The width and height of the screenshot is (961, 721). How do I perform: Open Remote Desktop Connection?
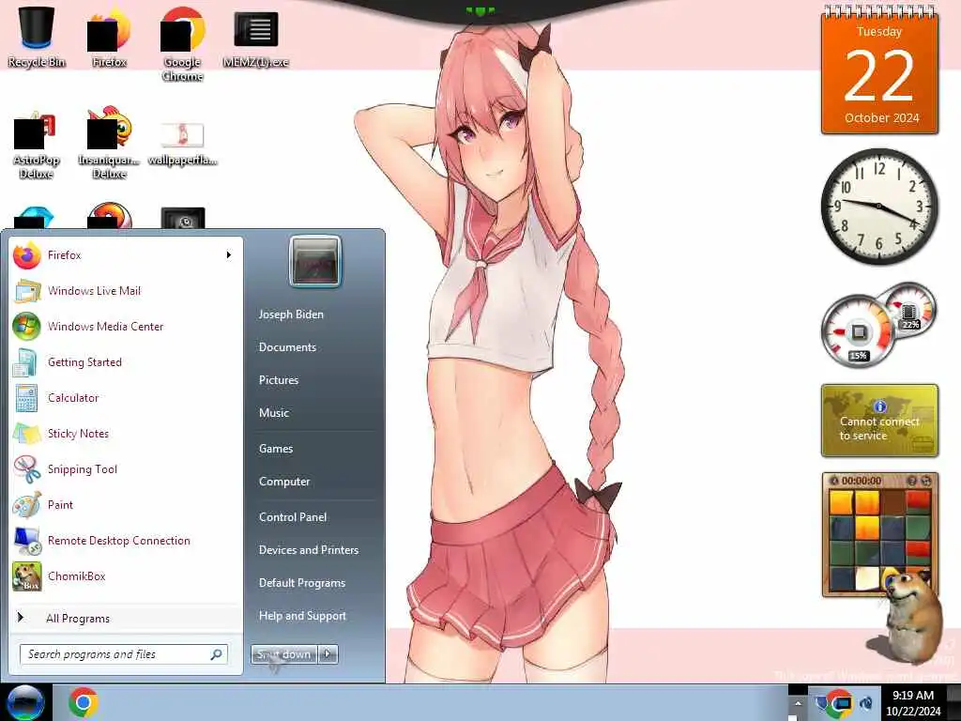point(126,540)
